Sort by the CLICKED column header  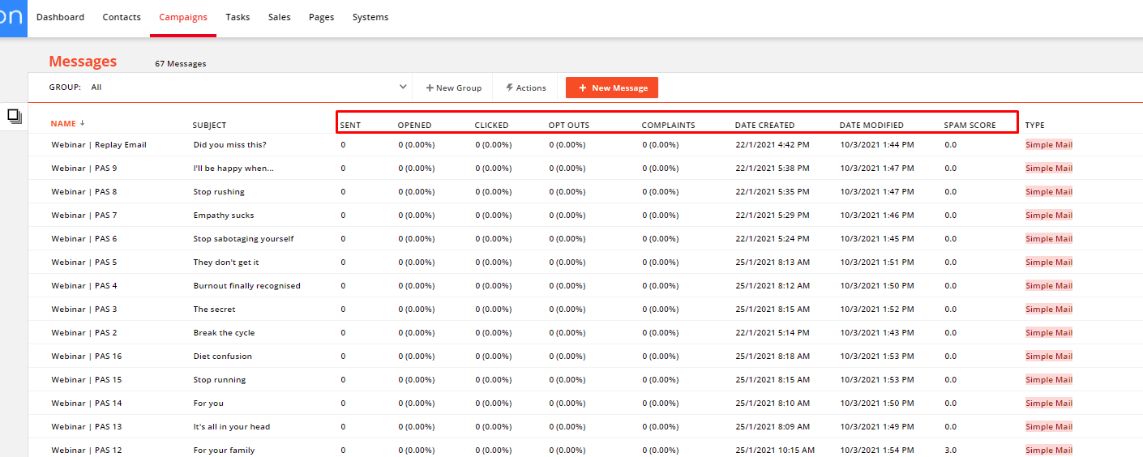pos(492,125)
